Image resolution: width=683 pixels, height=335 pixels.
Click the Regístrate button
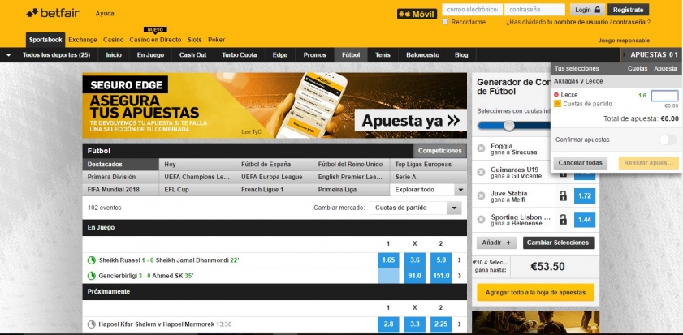click(628, 10)
